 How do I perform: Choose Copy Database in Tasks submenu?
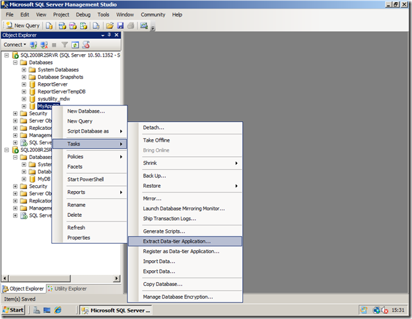pyautogui.click(x=185, y=284)
